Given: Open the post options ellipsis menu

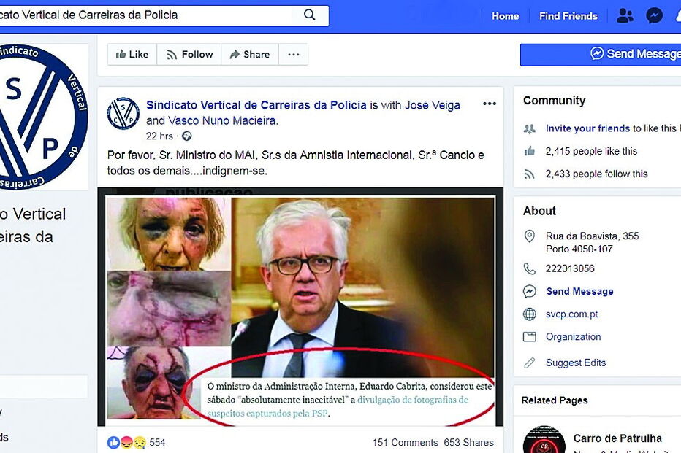Looking at the screenshot, I should (x=489, y=104).
